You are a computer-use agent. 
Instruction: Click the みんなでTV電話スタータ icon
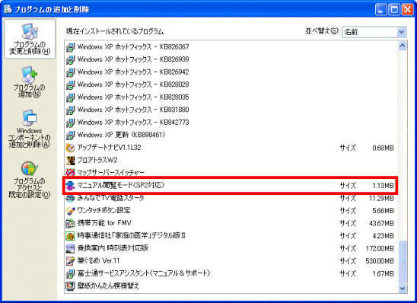tap(70, 198)
